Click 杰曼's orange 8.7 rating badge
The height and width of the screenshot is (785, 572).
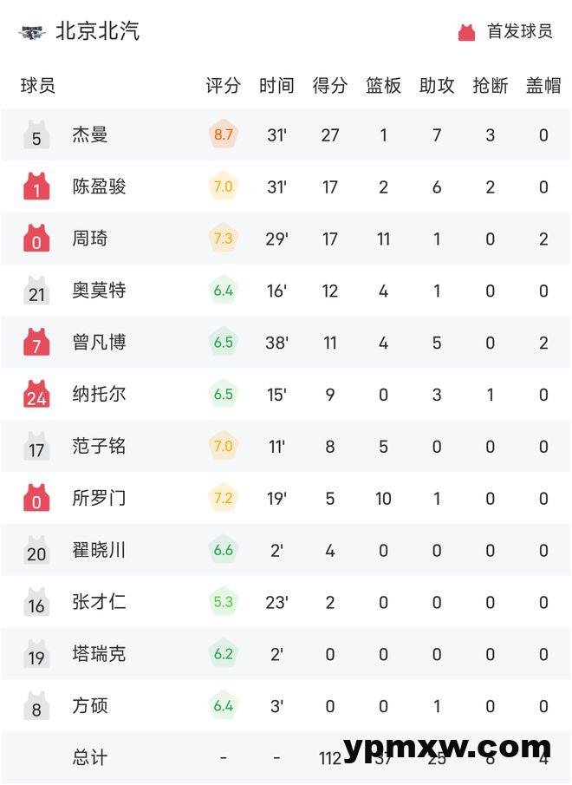click(x=223, y=135)
